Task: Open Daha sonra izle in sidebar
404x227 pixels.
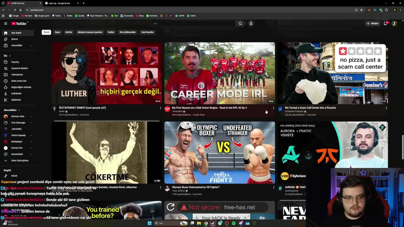Action: click(x=18, y=81)
